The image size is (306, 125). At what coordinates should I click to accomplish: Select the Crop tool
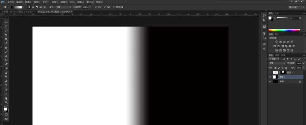[6, 39]
